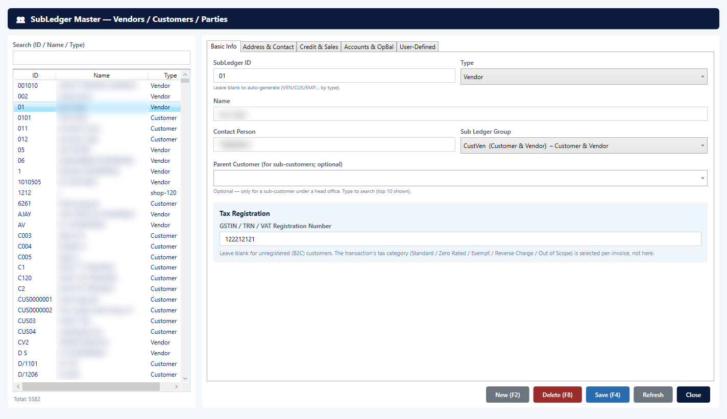Select the row CUS0000002
Screen dimensions: 727x419
coord(97,310)
